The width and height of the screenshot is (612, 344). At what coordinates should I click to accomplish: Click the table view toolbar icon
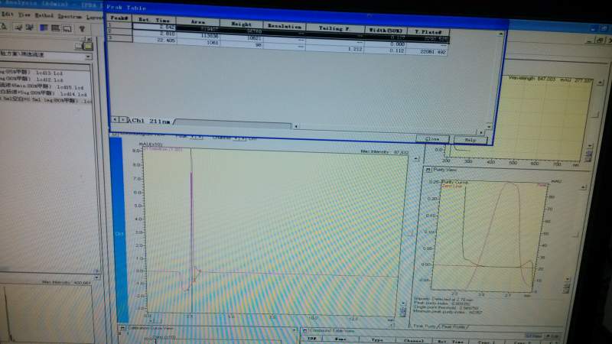pyautogui.click(x=55, y=28)
